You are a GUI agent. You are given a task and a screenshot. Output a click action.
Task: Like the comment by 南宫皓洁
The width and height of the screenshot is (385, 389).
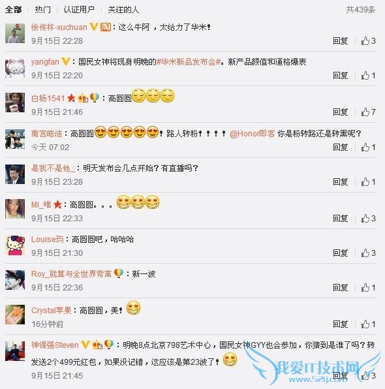(x=368, y=147)
